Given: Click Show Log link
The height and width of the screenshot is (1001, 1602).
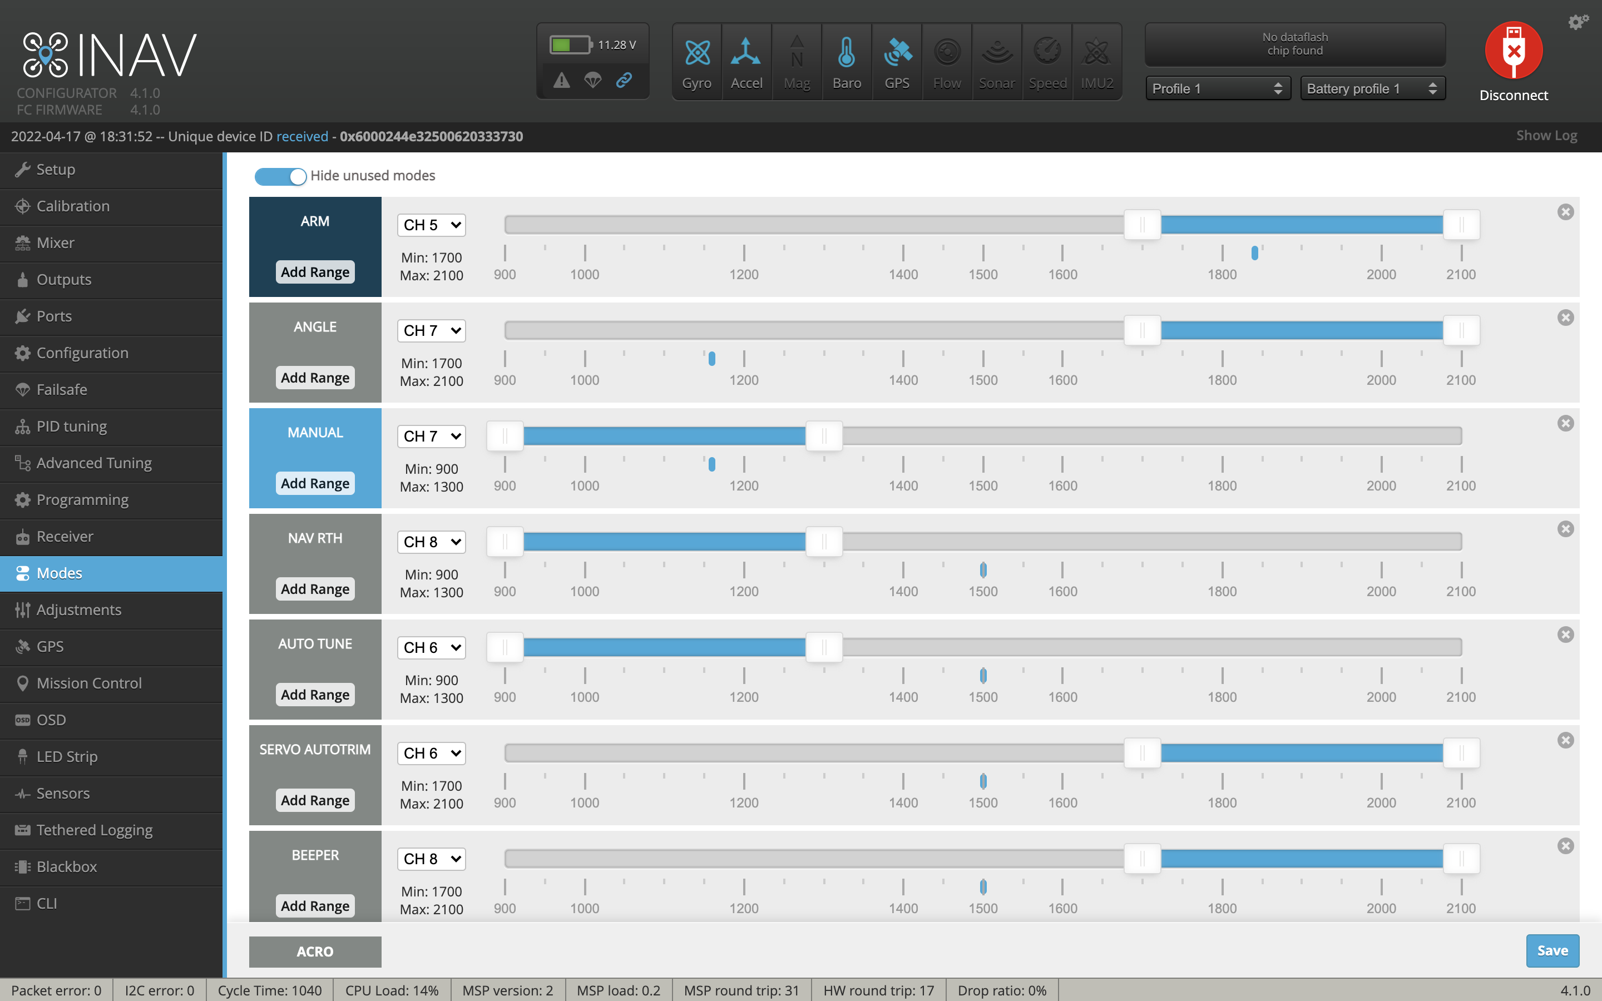Looking at the screenshot, I should point(1546,136).
